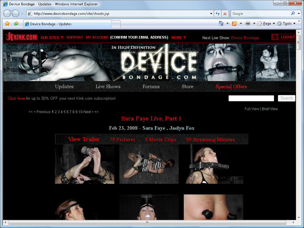Image resolution: width=304 pixels, height=228 pixels.
Task: Open a new blank browser tab
Action: (116, 24)
